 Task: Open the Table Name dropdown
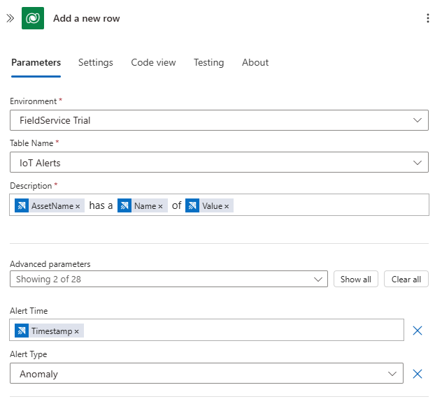(219, 163)
